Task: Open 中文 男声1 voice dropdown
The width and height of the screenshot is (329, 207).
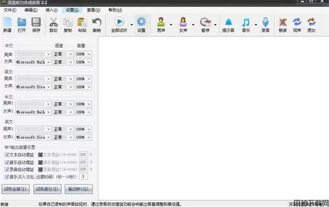Action: coord(33,104)
